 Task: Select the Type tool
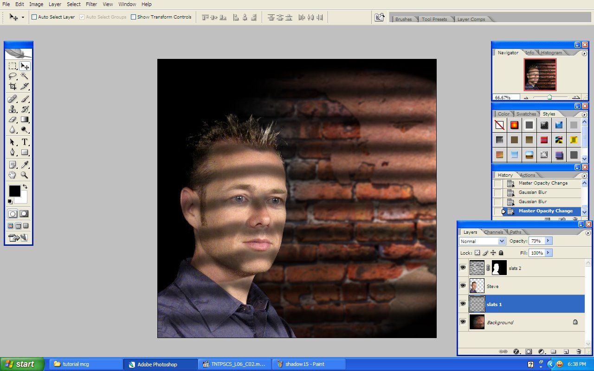25,142
